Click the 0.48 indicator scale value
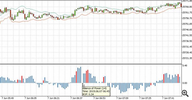This screenshot has height=100, width=192. click(x=185, y=66)
